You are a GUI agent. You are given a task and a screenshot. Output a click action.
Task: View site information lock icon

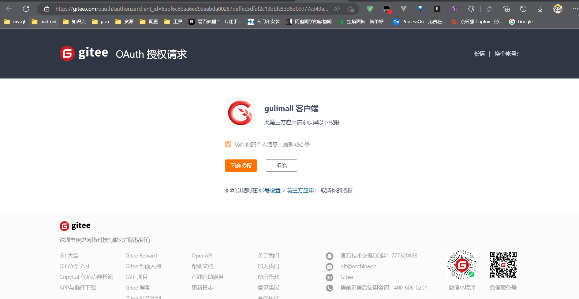pyautogui.click(x=47, y=9)
